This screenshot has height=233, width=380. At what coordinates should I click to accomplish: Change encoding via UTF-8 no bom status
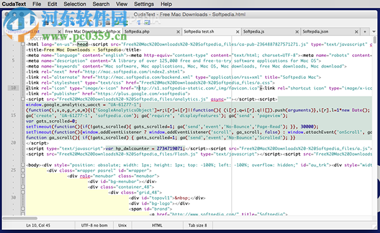click(94, 225)
